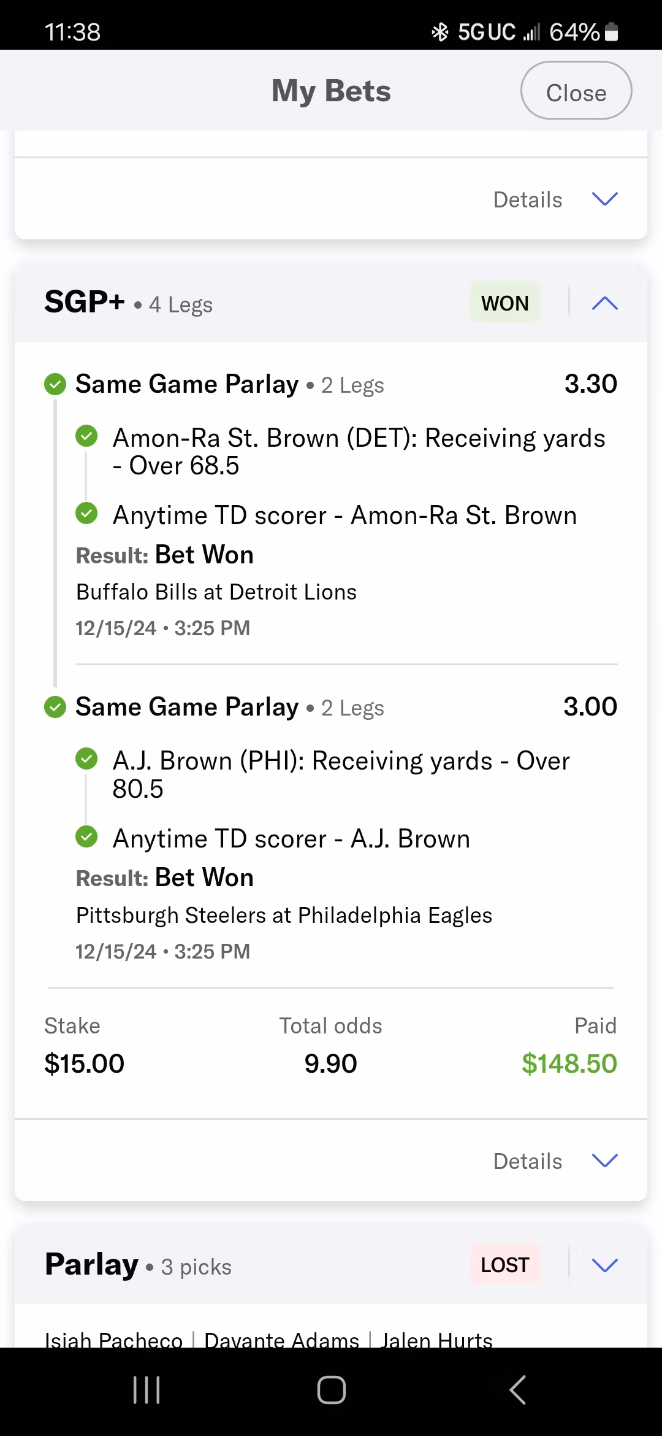This screenshot has width=662, height=1436.
Task: Tap the WON status badge
Action: (x=504, y=303)
